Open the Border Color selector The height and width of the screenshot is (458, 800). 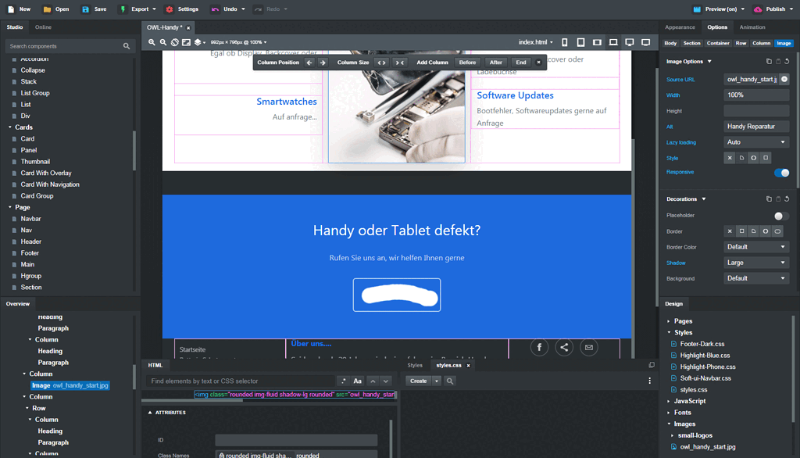pos(755,246)
